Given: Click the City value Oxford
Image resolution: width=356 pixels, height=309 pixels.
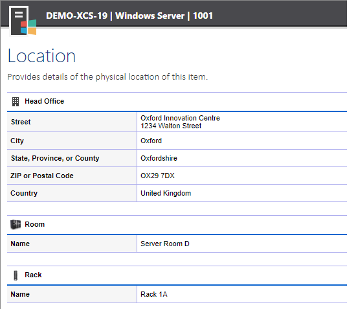Looking at the screenshot, I should 151,141.
